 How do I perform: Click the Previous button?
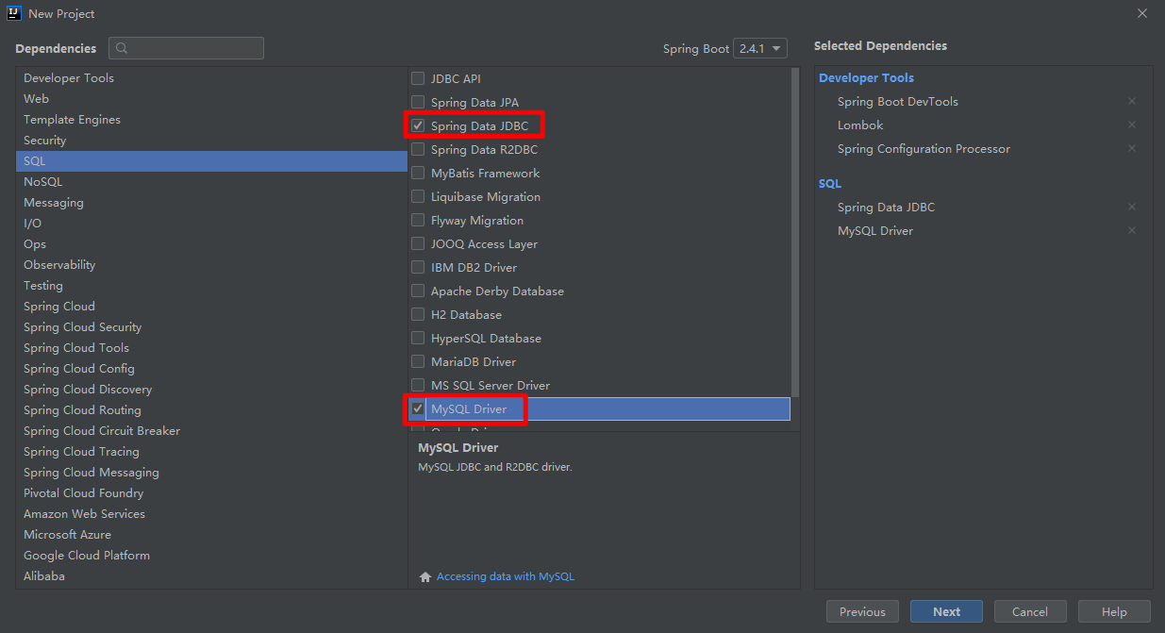click(x=862, y=611)
